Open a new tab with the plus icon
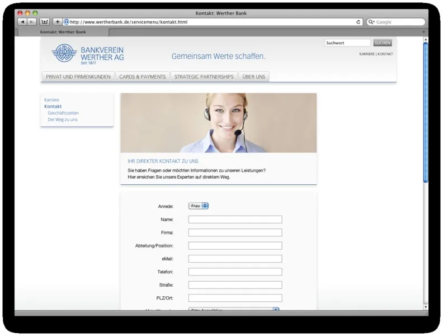The height and width of the screenshot is (336, 443). (423, 32)
